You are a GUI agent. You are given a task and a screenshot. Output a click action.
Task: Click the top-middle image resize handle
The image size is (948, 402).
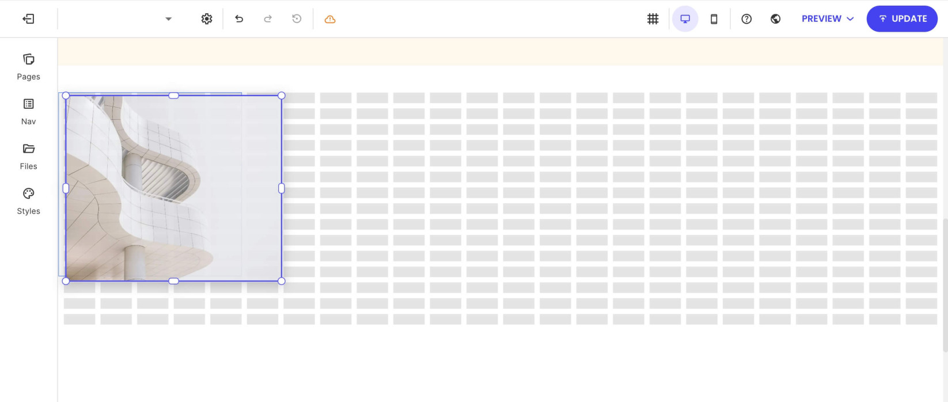(173, 96)
